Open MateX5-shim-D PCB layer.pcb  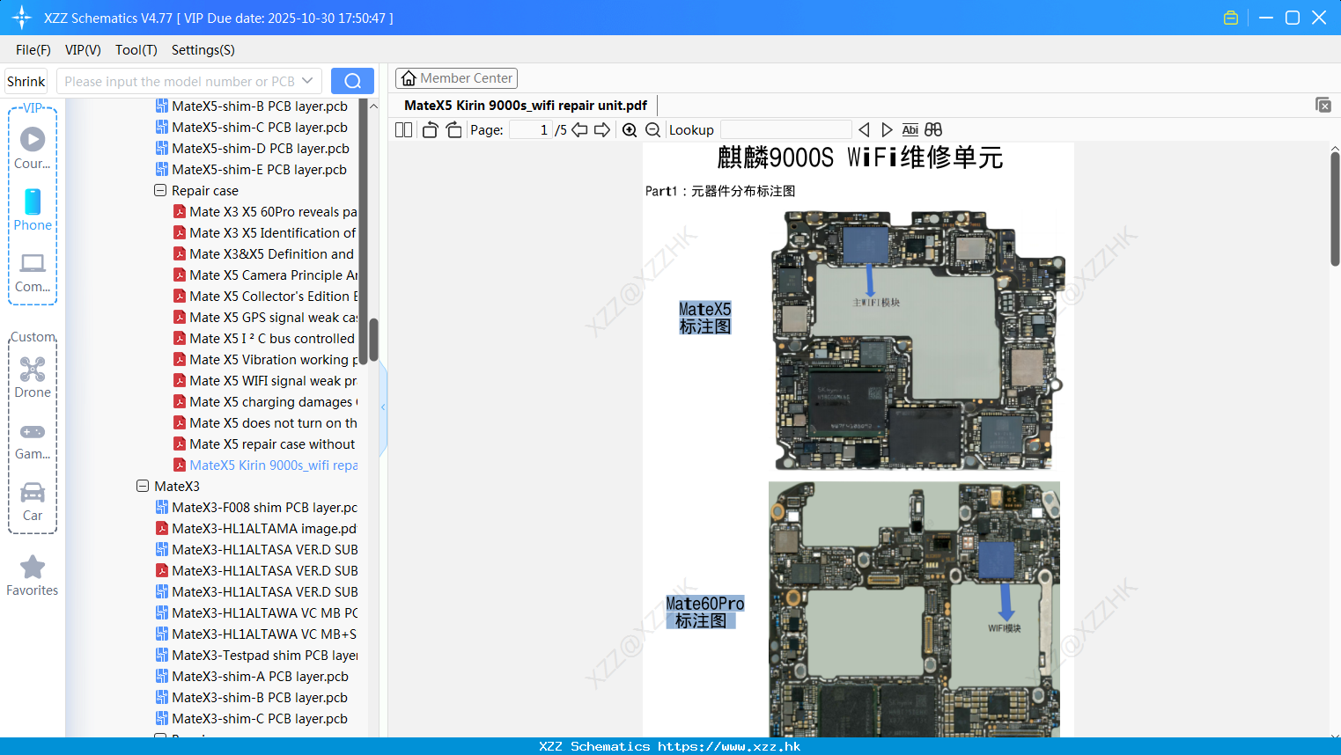tap(261, 149)
